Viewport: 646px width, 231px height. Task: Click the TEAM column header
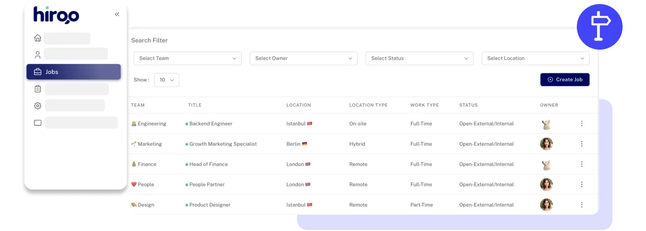click(138, 105)
